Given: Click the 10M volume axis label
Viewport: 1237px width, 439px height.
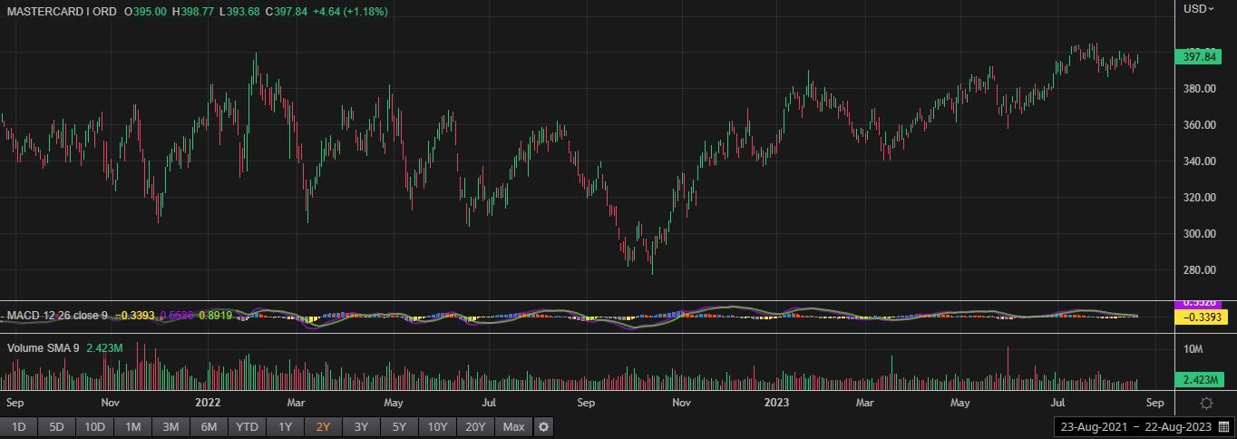Looking at the screenshot, I should tap(1193, 349).
